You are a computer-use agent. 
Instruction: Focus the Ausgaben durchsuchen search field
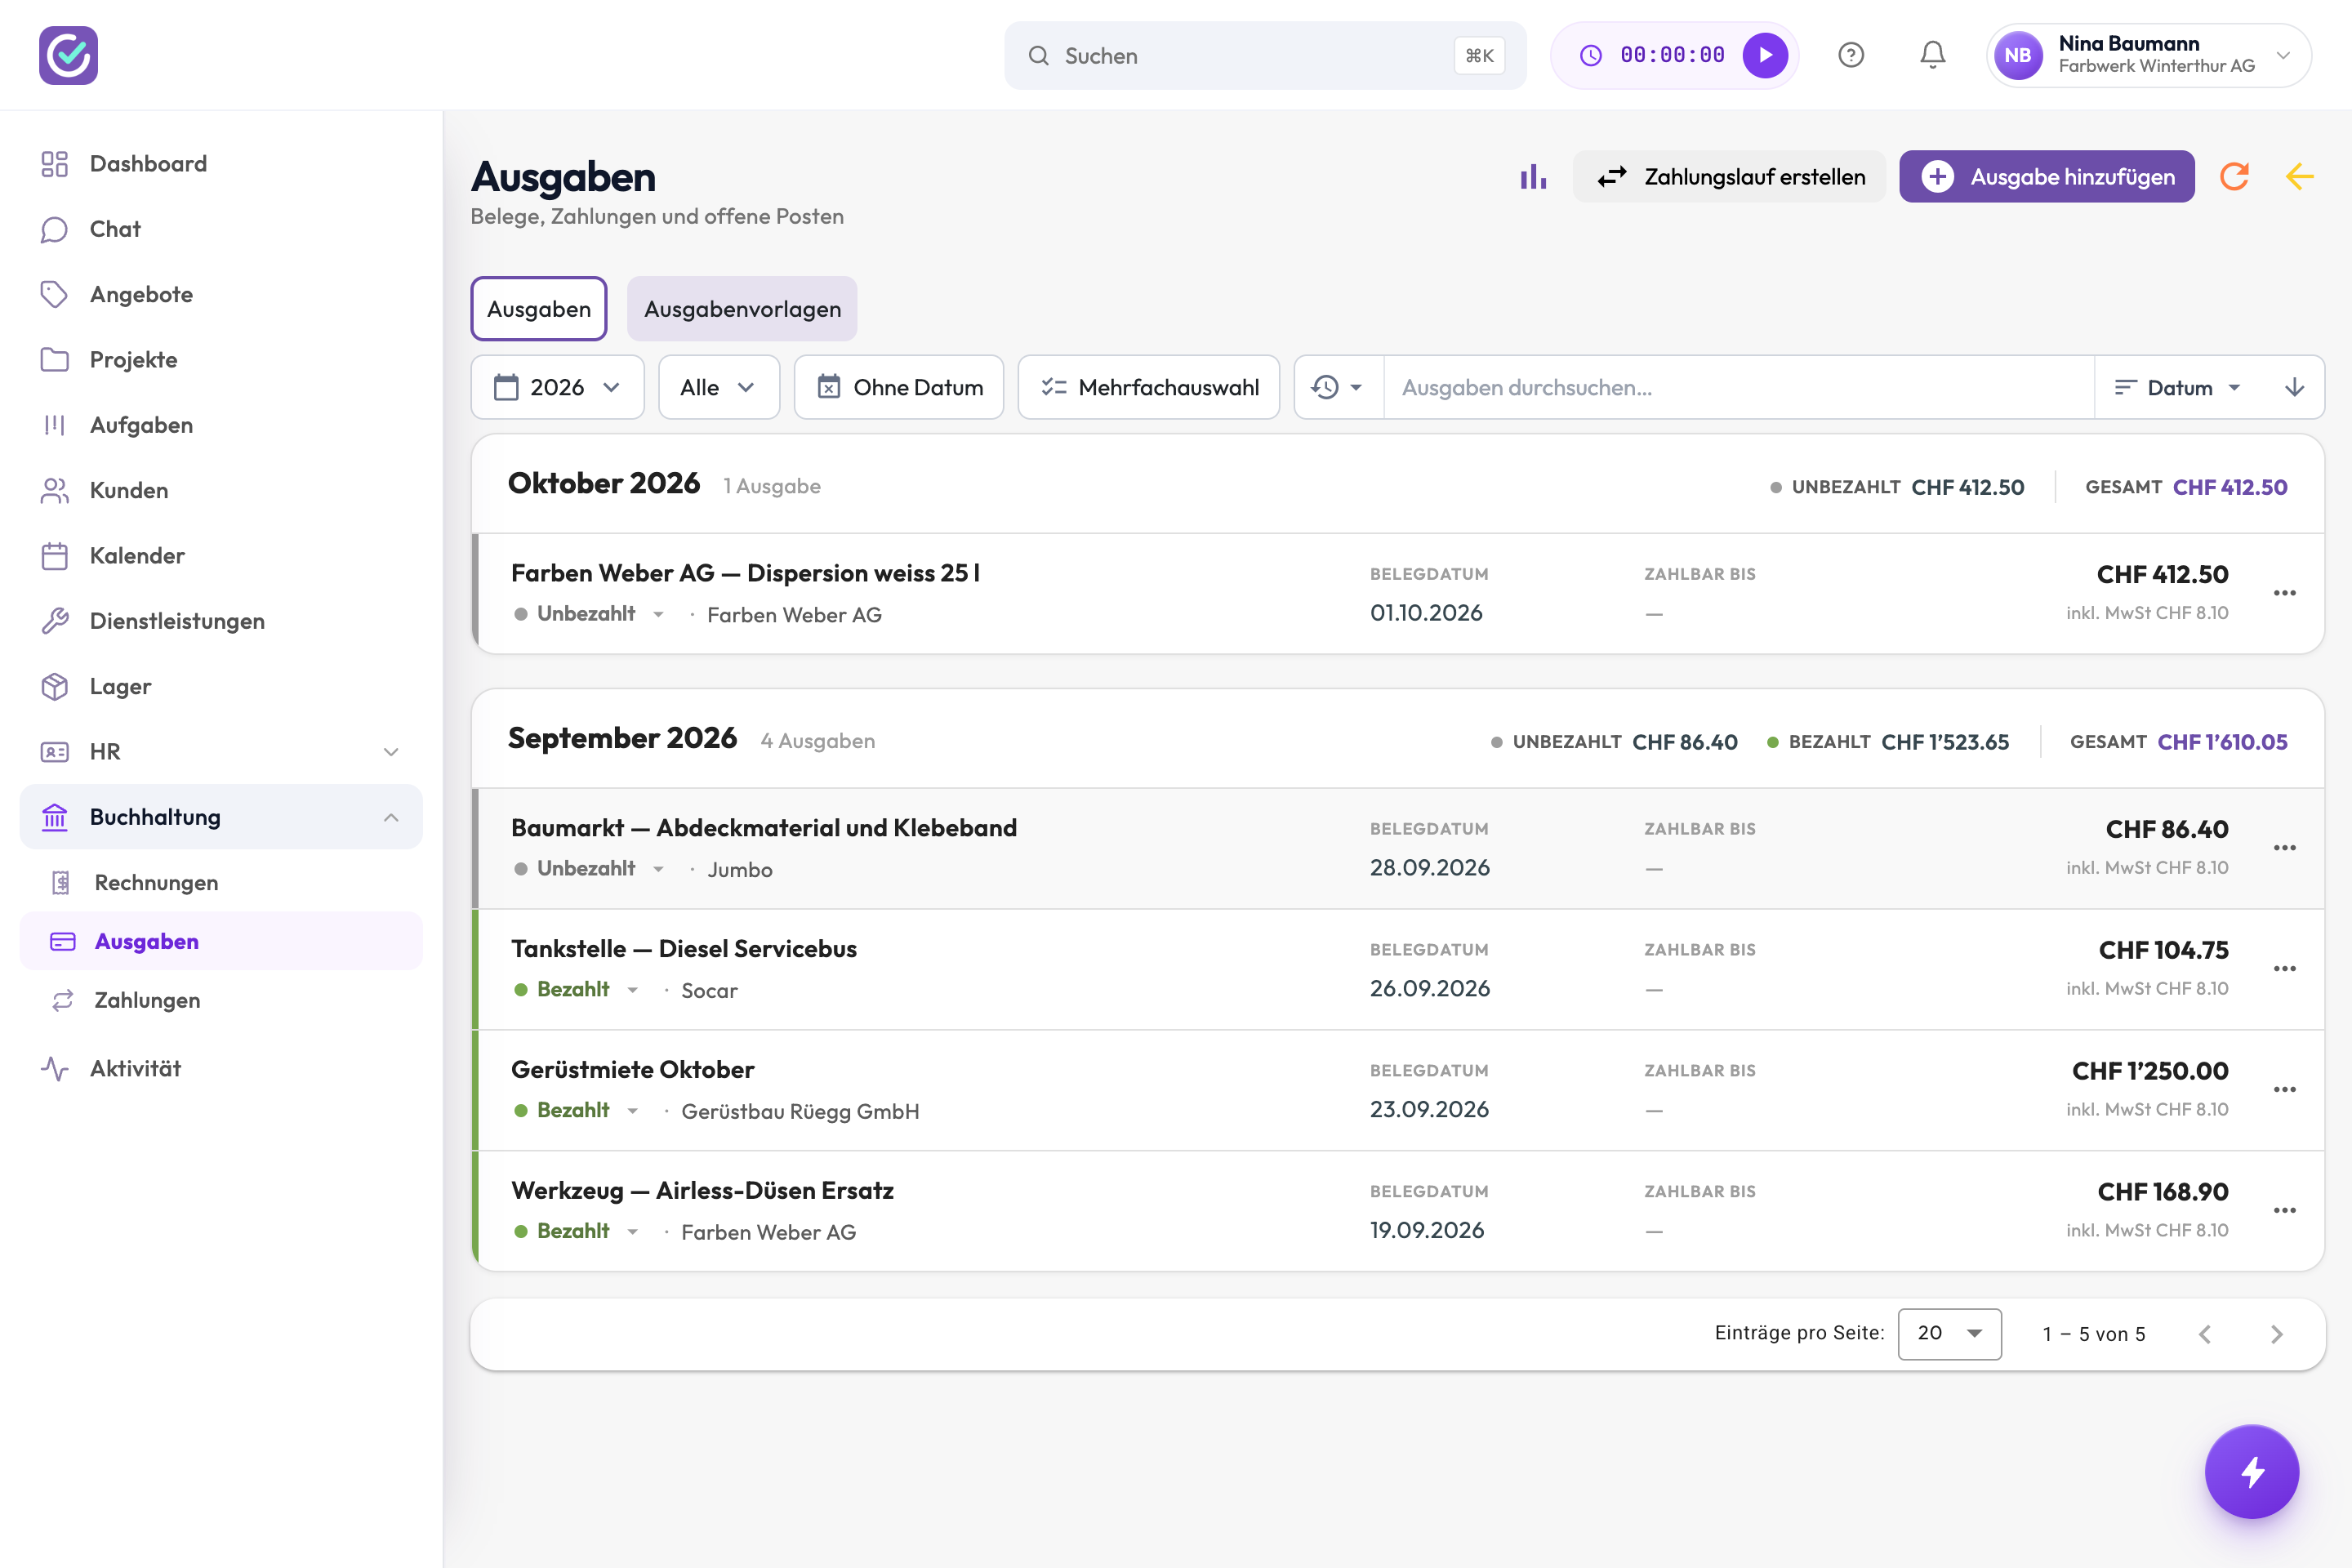1738,387
